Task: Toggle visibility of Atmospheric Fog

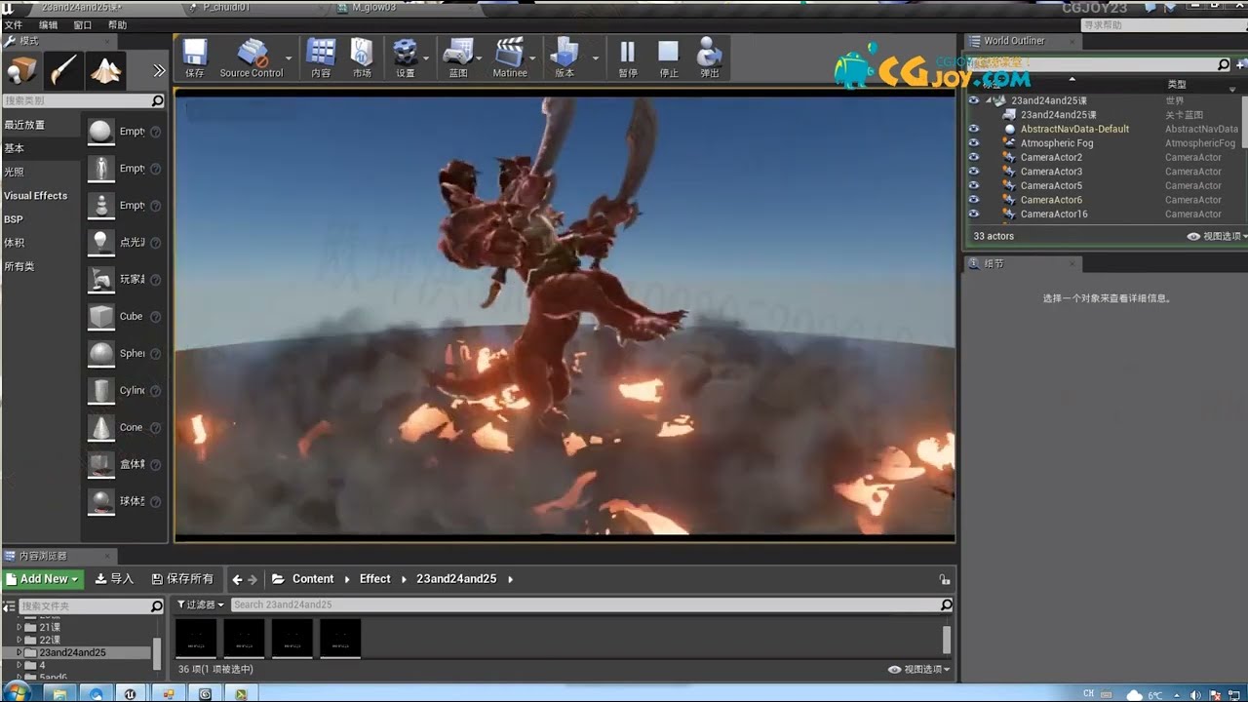Action: (973, 143)
